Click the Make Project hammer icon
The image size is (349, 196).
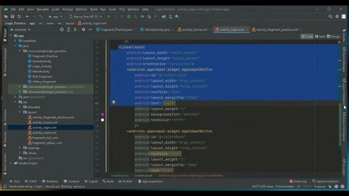41,16
